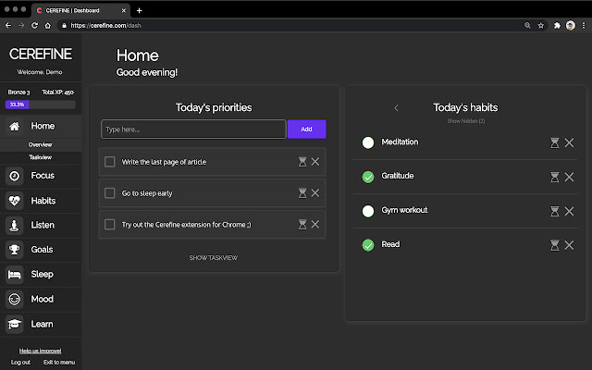
Task: Click hourglass icon for Meditation habit
Action: click(x=554, y=142)
